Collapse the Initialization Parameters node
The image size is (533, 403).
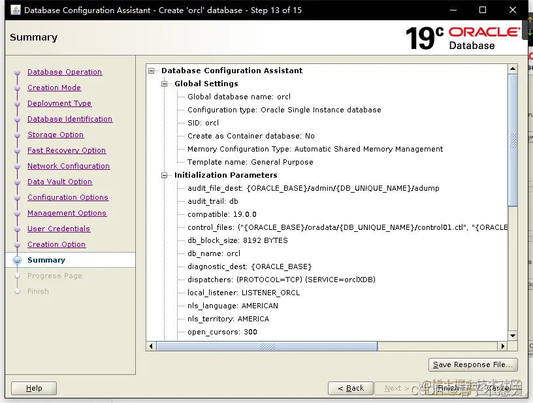point(165,175)
